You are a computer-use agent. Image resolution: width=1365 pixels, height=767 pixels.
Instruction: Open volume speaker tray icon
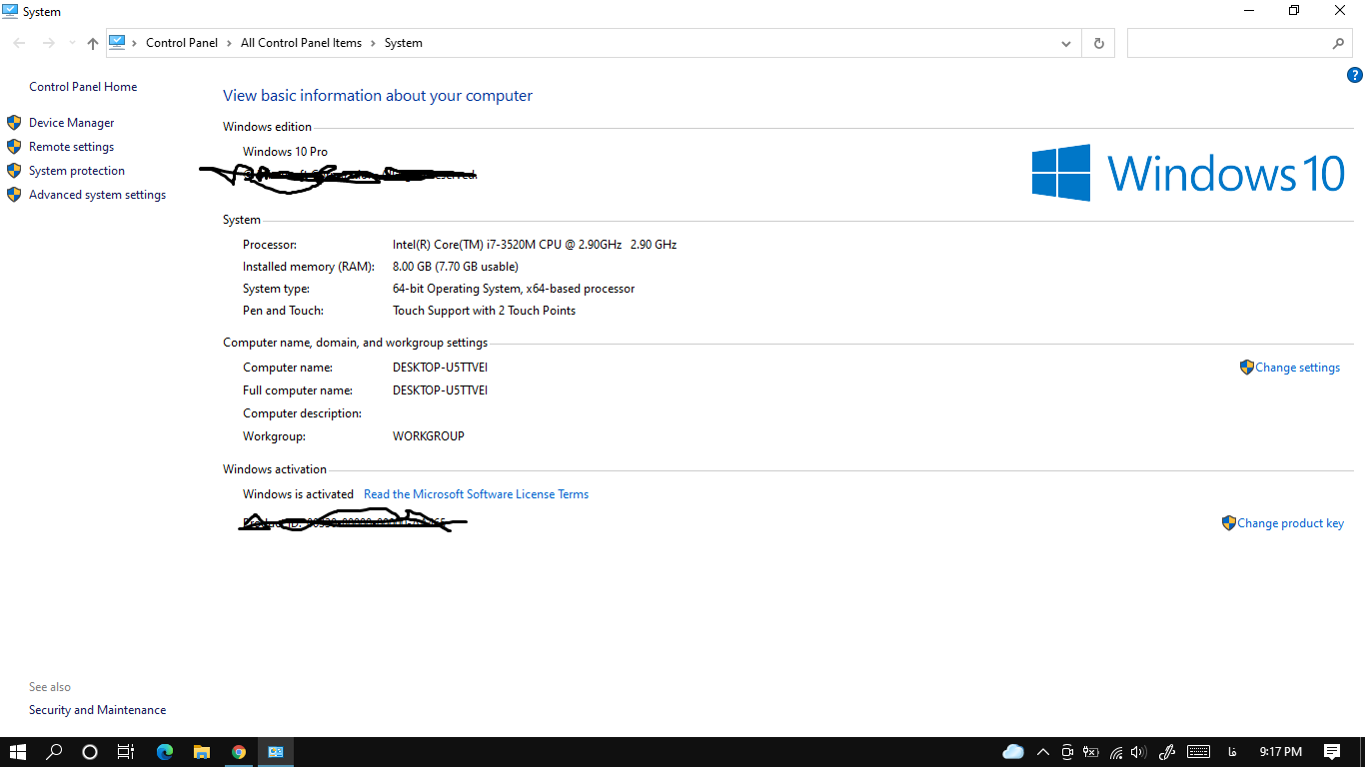pos(1139,752)
